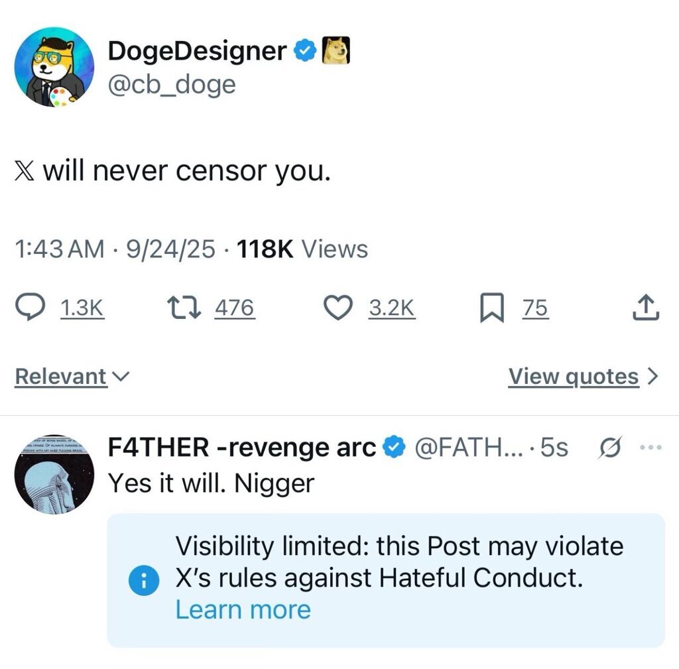
Task: Click DogeDesigner's profile avatar
Action: pyautogui.click(x=54, y=67)
